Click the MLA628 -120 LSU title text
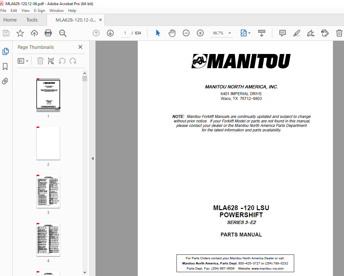Viewport: 344px width, 276px height. [241, 208]
